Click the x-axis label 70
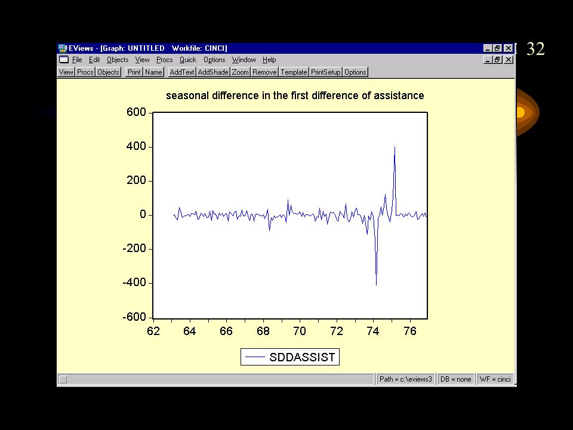The image size is (573, 430). (300, 331)
